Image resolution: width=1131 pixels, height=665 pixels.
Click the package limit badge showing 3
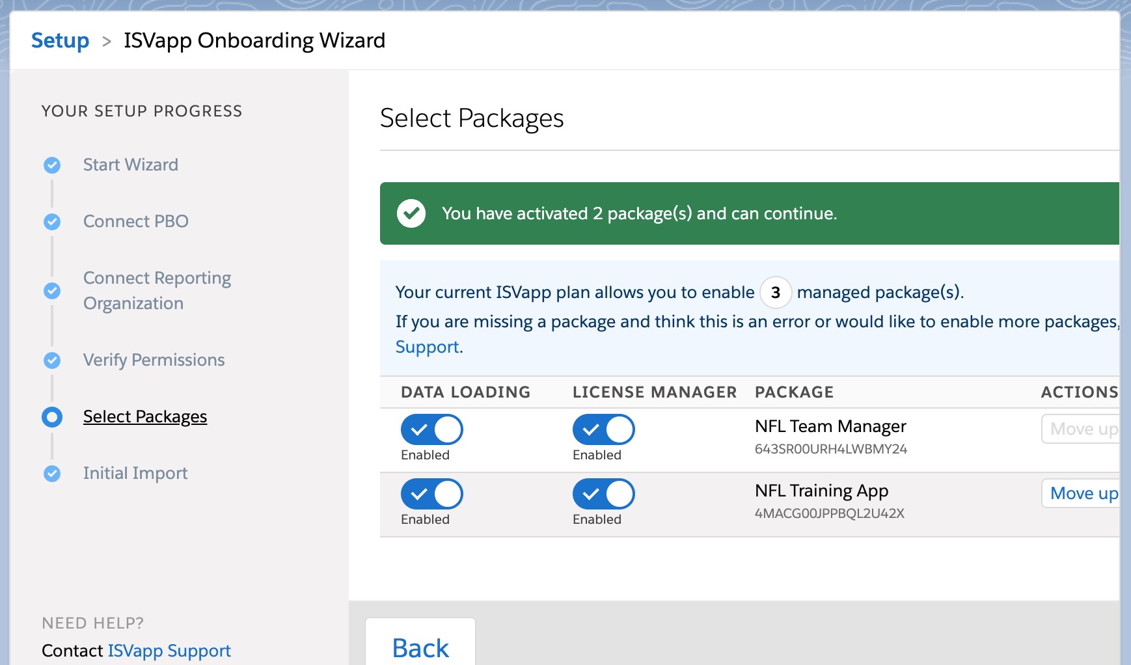776,292
